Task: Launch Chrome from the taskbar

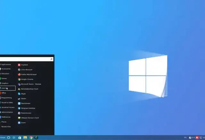Action: pyautogui.click(x=31, y=137)
